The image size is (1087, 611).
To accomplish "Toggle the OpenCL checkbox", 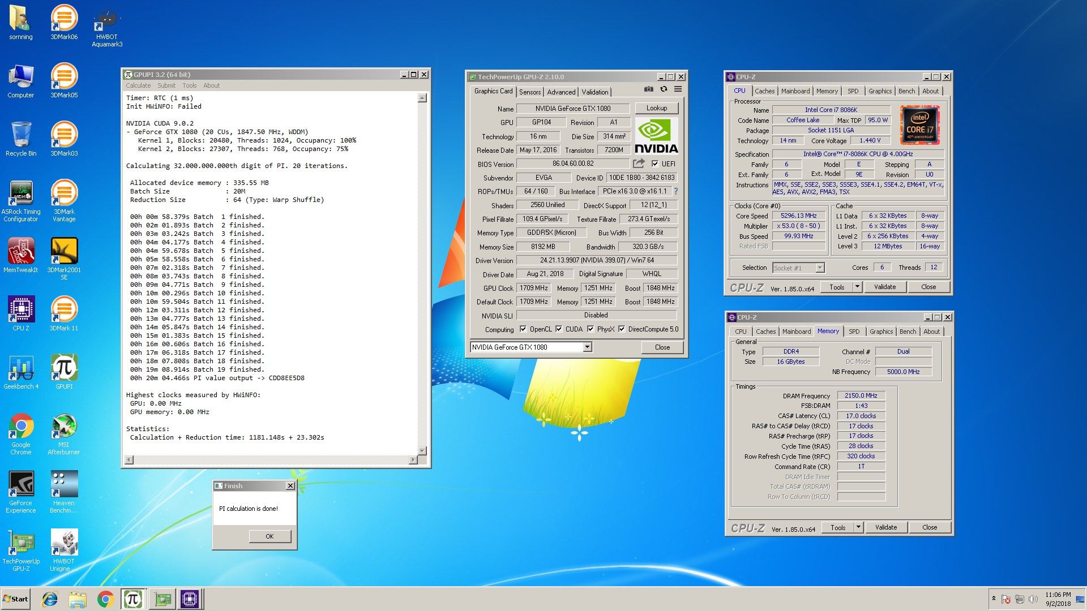I will coord(523,329).
